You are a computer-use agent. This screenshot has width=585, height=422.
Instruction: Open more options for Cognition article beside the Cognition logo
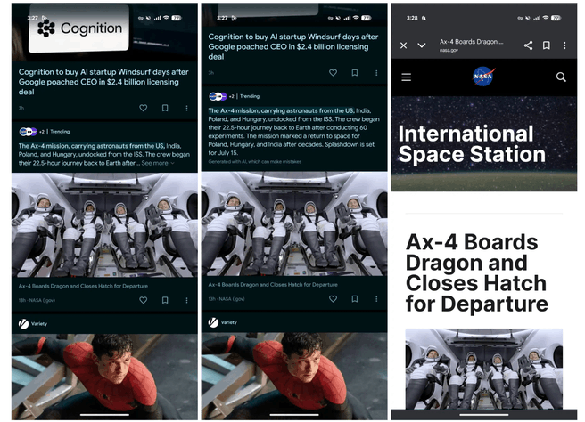tap(186, 108)
